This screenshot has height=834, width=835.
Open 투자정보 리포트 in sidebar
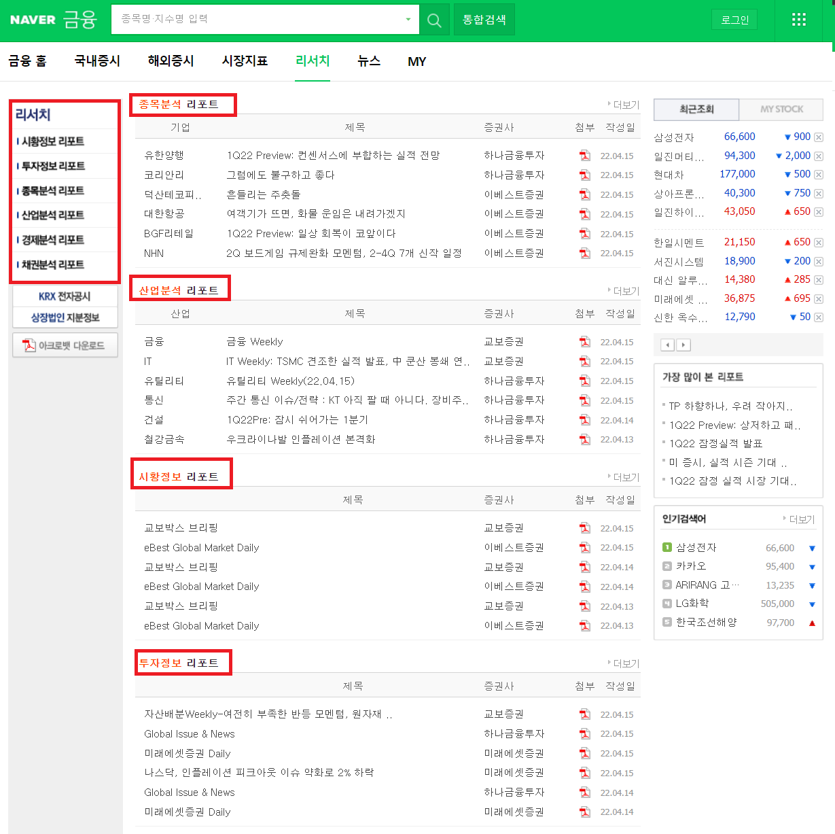pyautogui.click(x=52, y=166)
